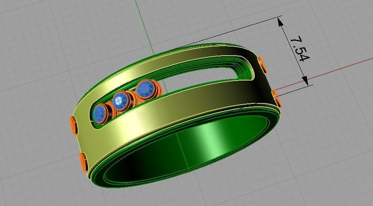Select the upper-right orange stud on ring
The width and height of the screenshot is (373, 206).
click(x=263, y=64)
